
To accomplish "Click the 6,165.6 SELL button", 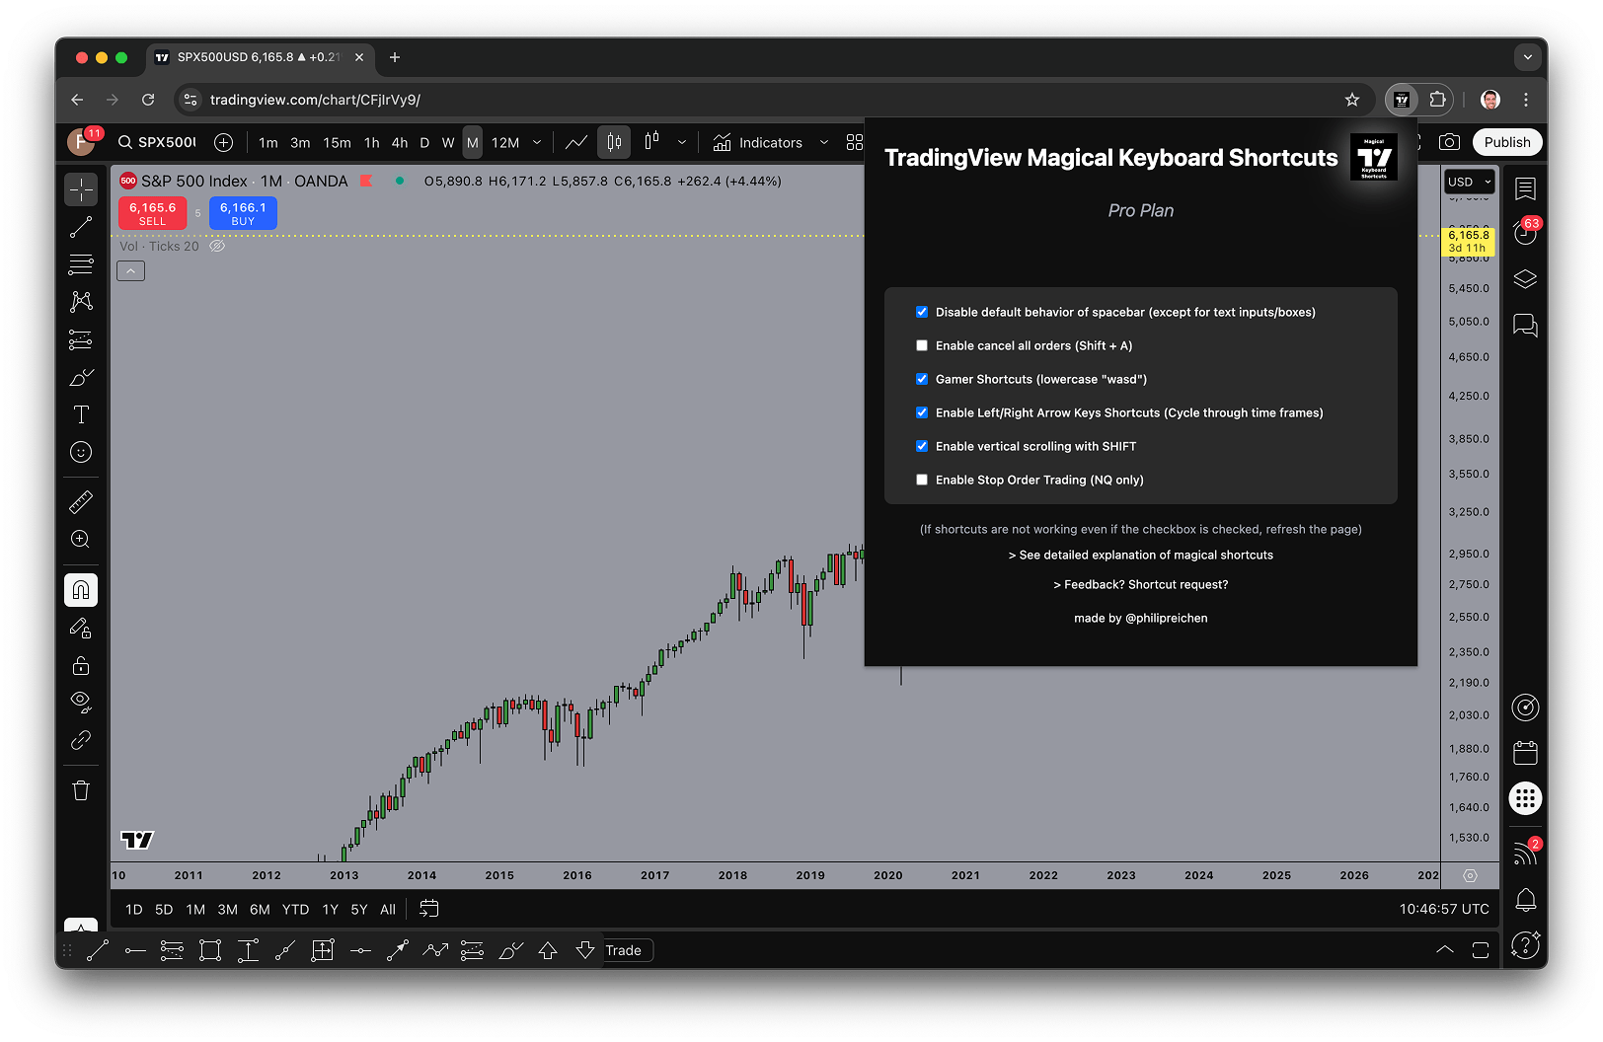I will 152,213.
